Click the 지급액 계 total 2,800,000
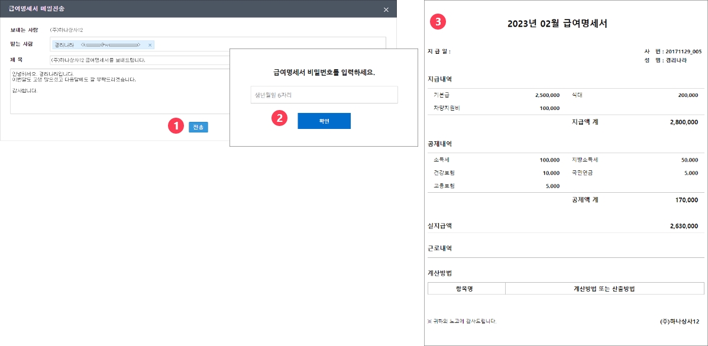Viewport: 708px width, 346px height. tap(684, 122)
